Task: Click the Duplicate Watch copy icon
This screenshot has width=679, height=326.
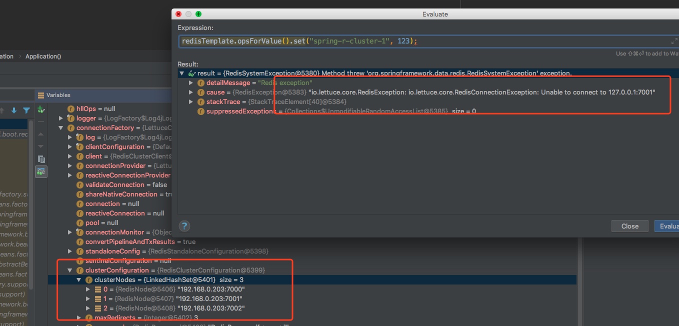Action: coord(41,159)
